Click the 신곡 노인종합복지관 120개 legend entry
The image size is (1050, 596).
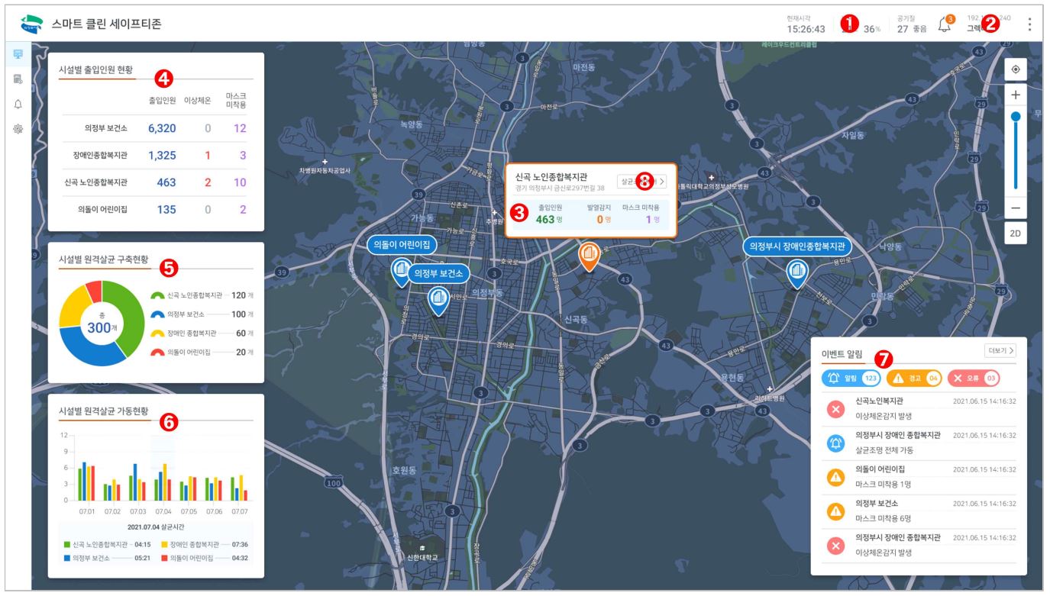point(202,295)
